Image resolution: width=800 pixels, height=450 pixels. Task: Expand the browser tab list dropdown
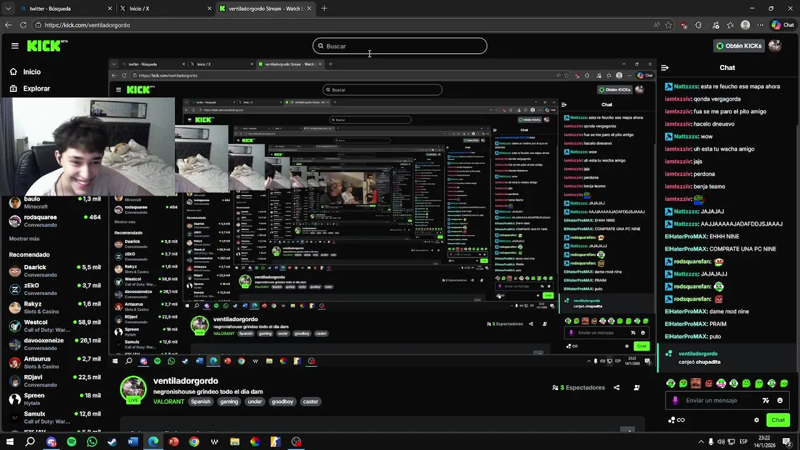coord(8,9)
